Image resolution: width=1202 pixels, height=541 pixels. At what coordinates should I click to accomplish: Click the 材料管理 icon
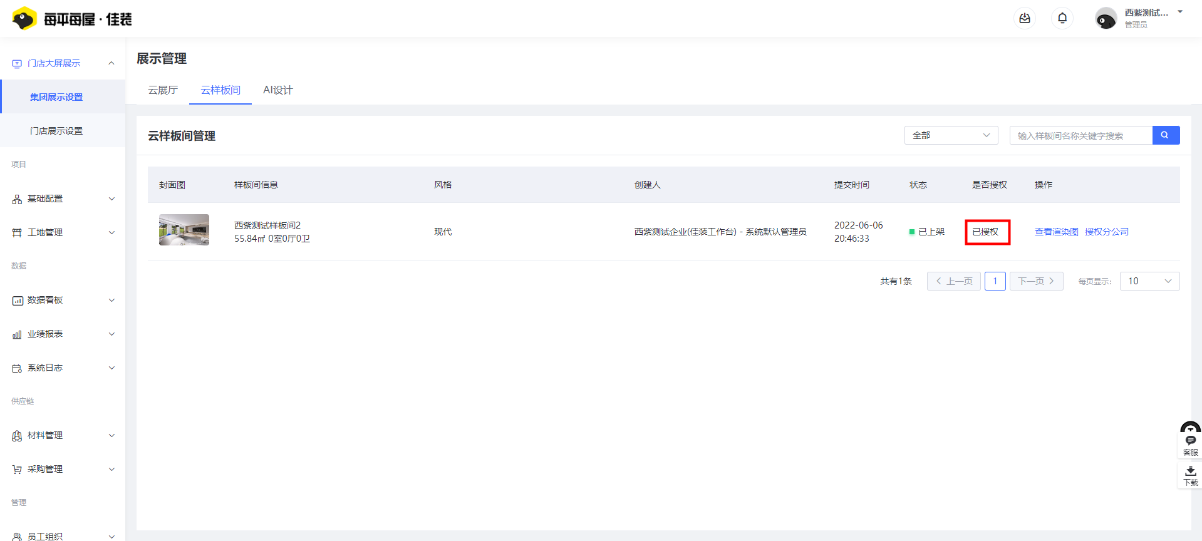17,435
